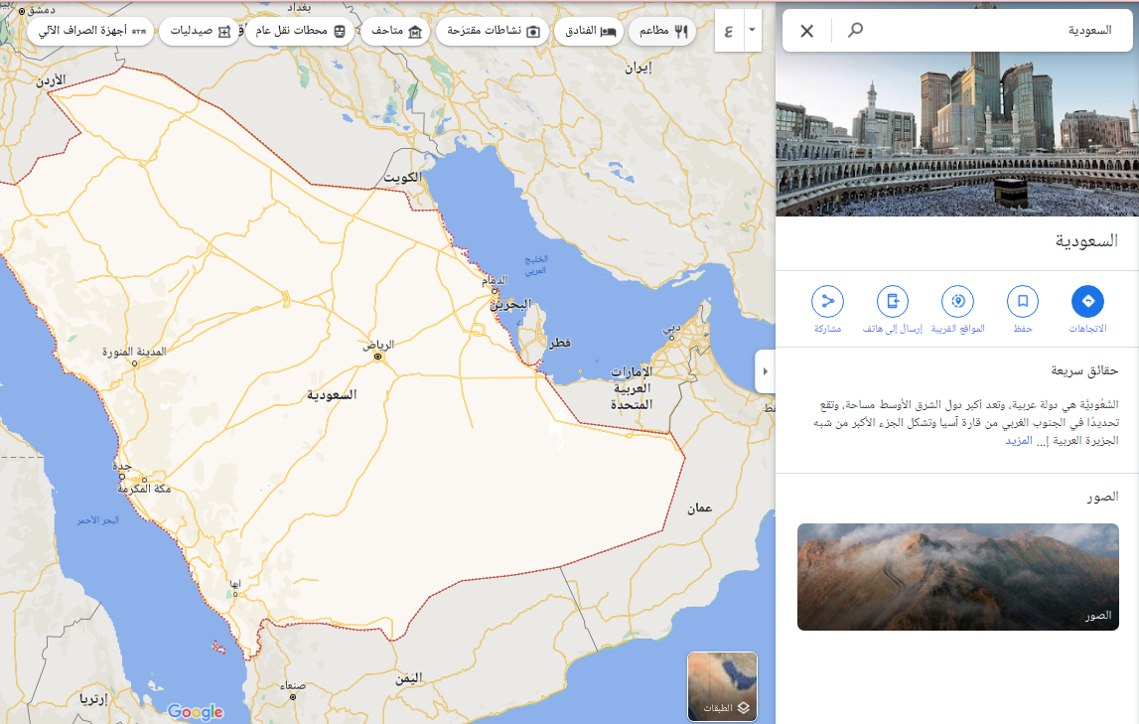Open the الصور mountain photo thumbnail

[957, 577]
